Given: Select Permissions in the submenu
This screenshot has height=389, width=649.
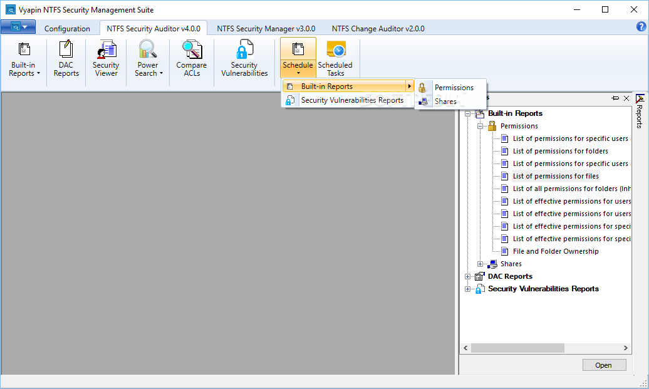Looking at the screenshot, I should 451,87.
